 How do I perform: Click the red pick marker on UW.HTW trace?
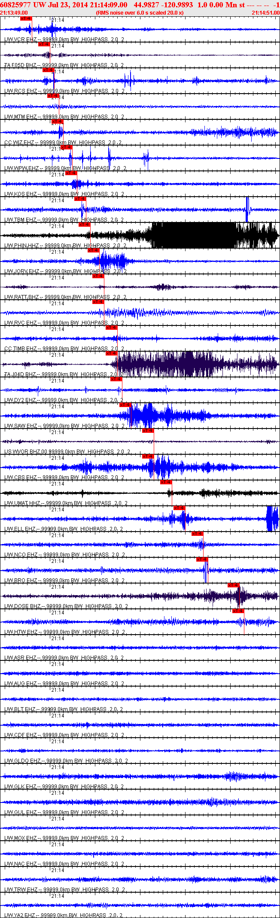[238, 611]
